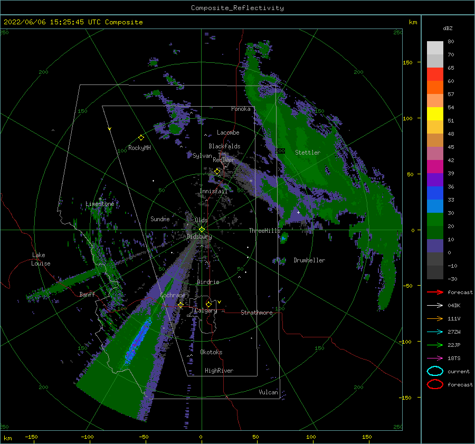Select the Okotoks label
Image resolution: width=475 pixels, height=444 pixels.
[x=211, y=352]
